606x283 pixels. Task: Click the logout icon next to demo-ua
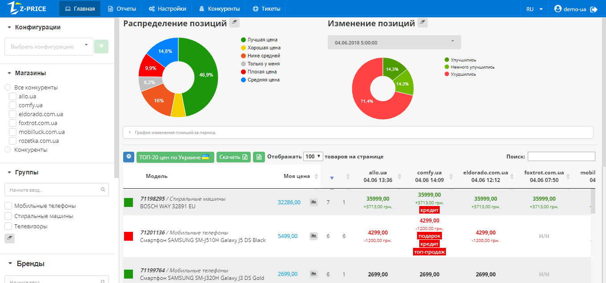(594, 9)
